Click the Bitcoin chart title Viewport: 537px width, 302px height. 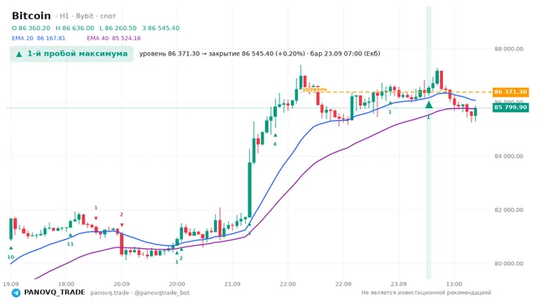(x=31, y=16)
